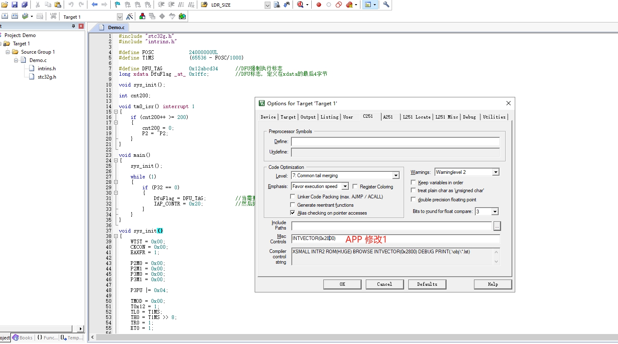Open Target Options magic wand icon
Viewport: 618px width, 344px height.
pyautogui.click(x=129, y=16)
